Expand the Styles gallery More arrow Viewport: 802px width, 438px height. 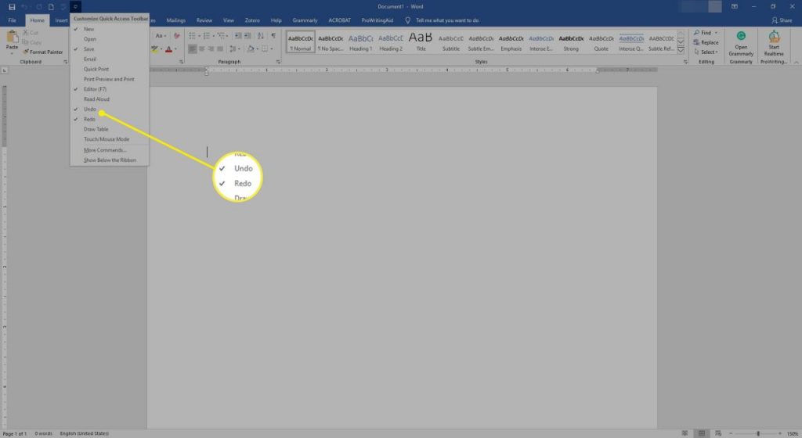click(x=681, y=50)
